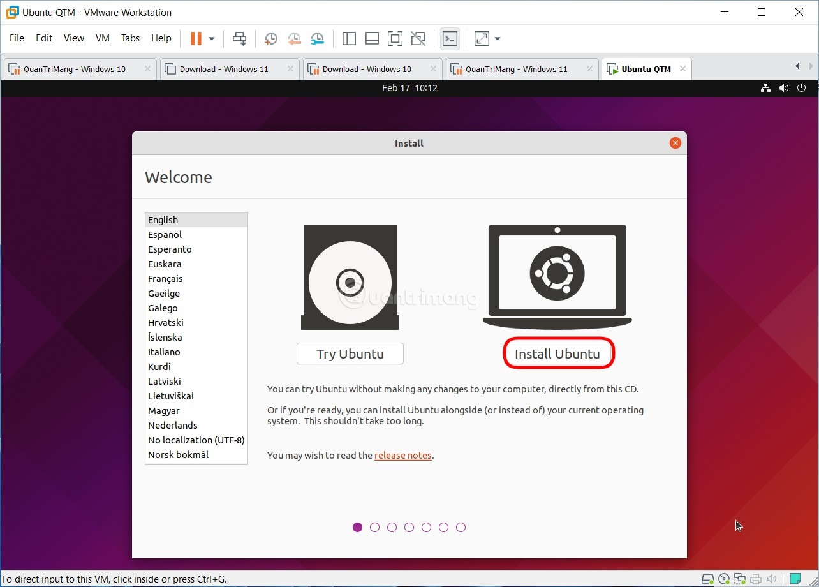819x587 pixels.
Task: Click the Unity mode toolbar icon
Action: tap(418, 38)
